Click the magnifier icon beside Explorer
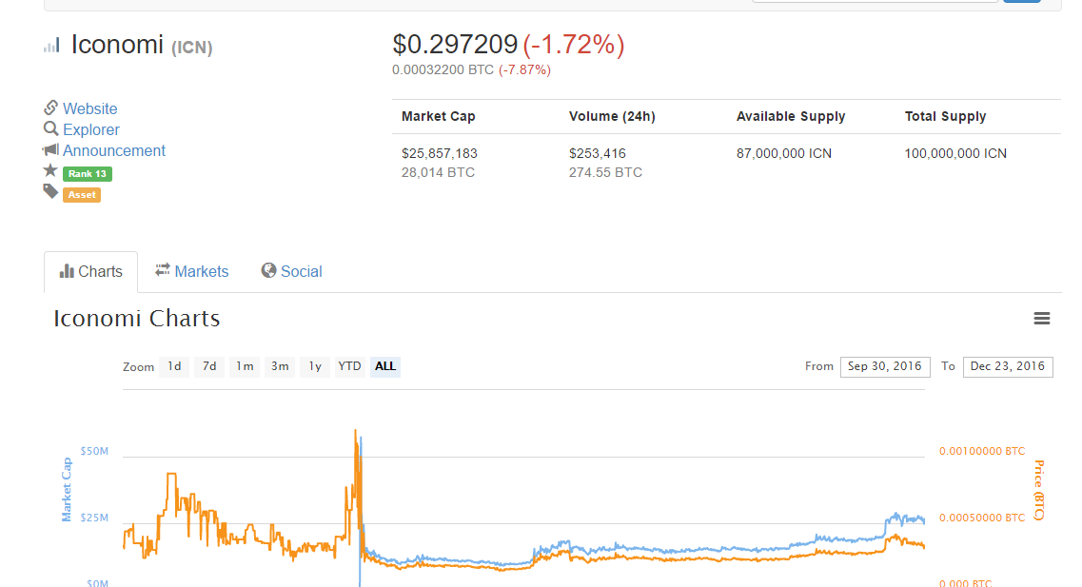This screenshot has width=1082, height=587. 50,128
